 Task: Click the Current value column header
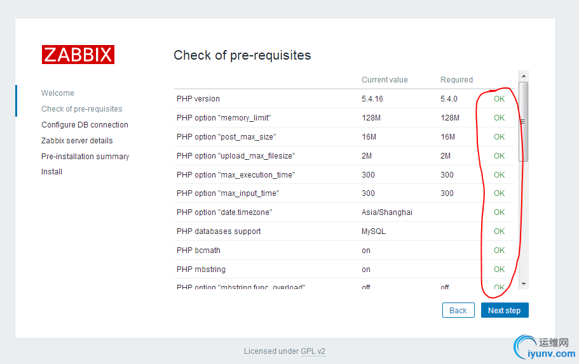pos(385,80)
